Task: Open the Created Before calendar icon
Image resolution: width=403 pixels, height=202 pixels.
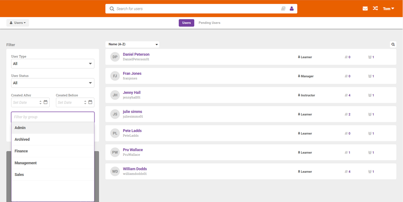Action: coord(90,102)
